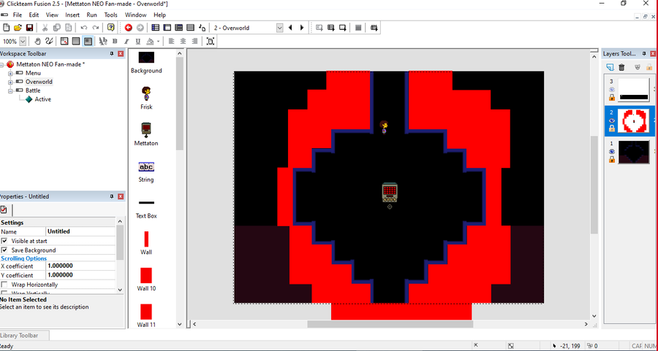
Task: Click the Undo arrow icon
Action: (x=84, y=28)
